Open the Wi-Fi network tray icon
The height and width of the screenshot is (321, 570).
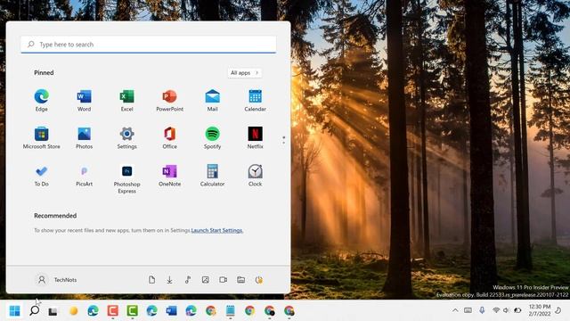click(496, 310)
